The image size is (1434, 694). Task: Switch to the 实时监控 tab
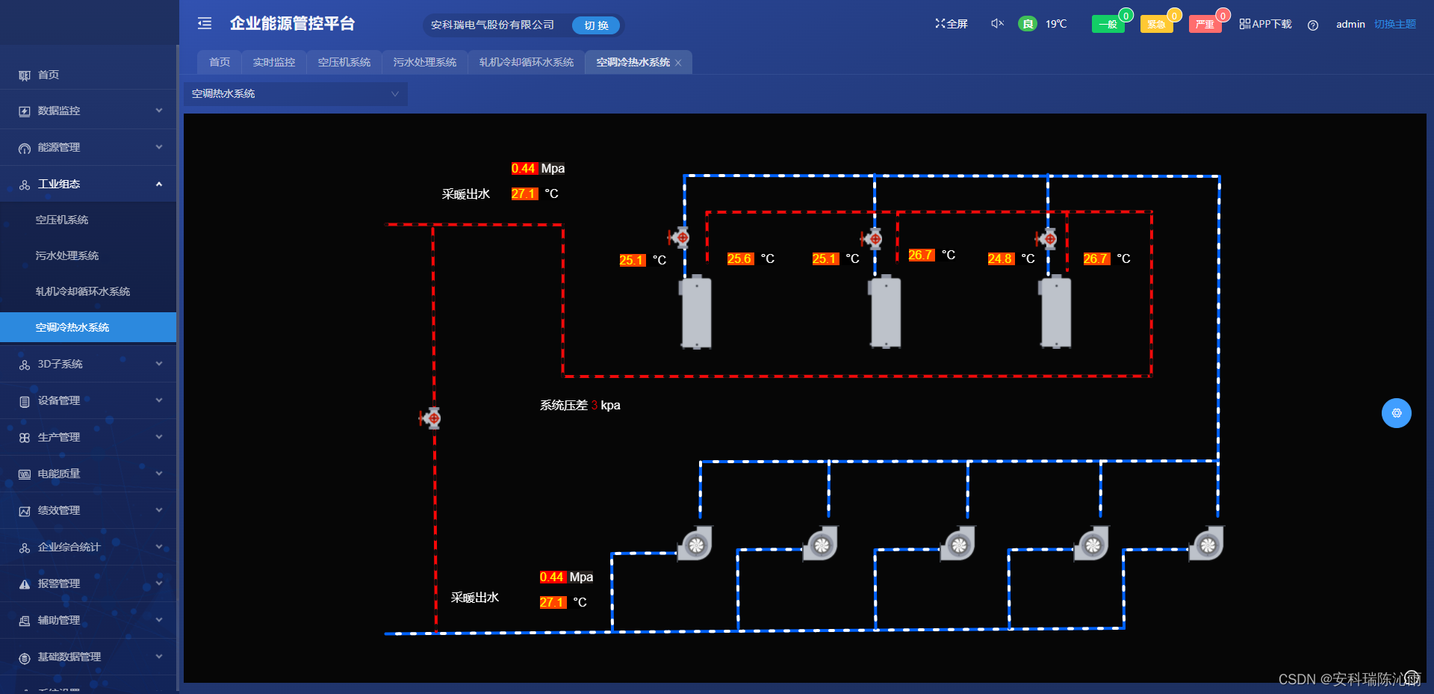(x=274, y=62)
